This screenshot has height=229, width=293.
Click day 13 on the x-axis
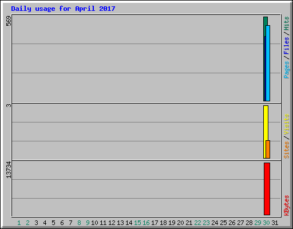click(120, 223)
